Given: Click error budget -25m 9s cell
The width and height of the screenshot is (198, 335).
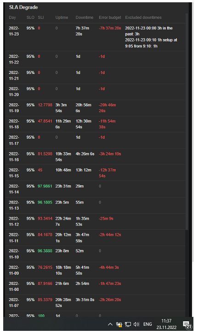Looking at the screenshot, I should pos(106,219).
